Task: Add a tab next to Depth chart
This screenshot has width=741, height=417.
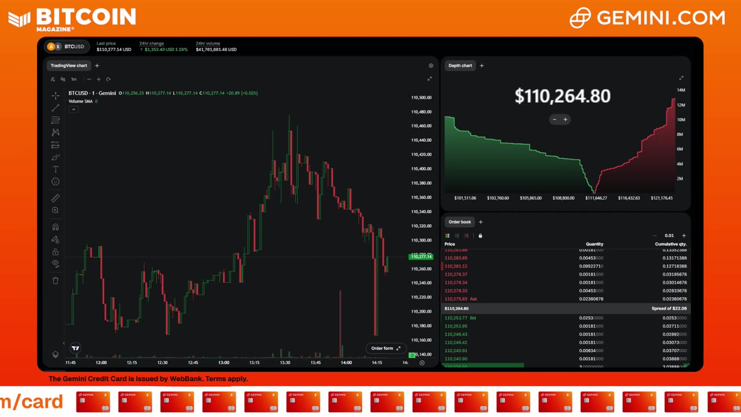Action: point(482,65)
